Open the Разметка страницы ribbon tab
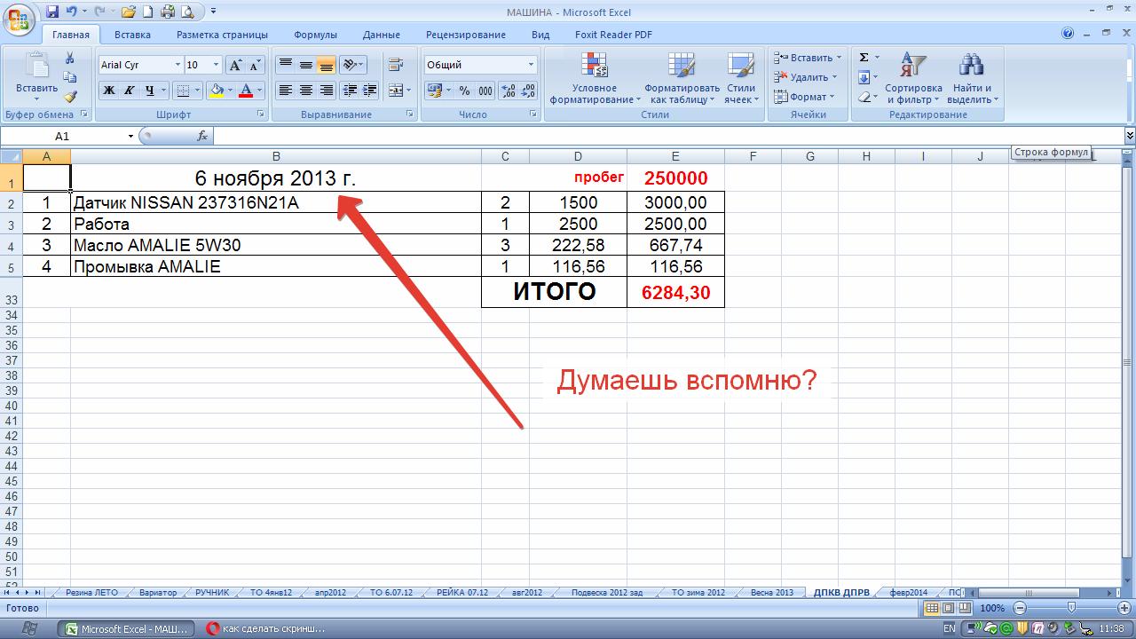Image resolution: width=1136 pixels, height=639 pixels. click(222, 35)
